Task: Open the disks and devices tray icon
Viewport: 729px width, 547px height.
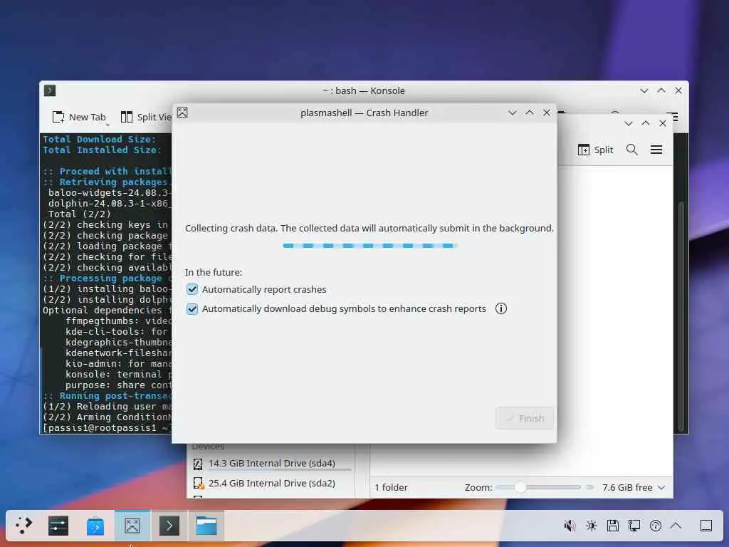Action: pos(613,526)
